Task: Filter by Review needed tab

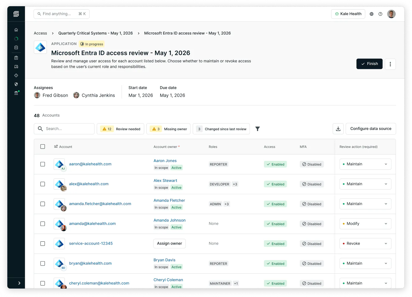Action: click(x=120, y=129)
